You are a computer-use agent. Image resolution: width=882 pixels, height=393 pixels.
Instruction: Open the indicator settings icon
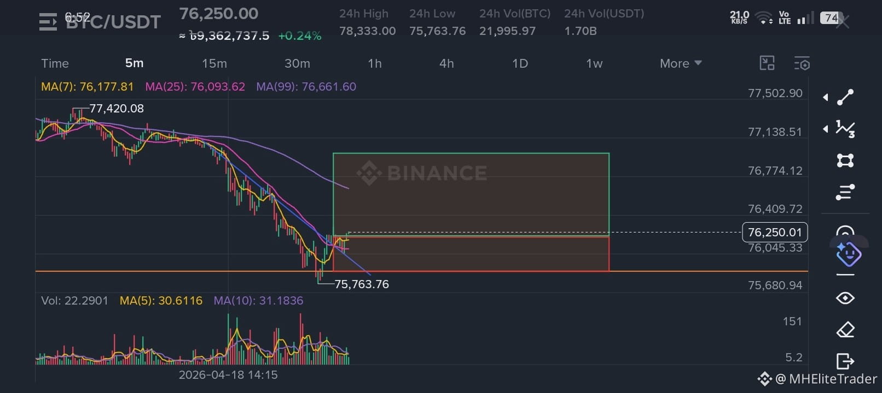pos(802,63)
